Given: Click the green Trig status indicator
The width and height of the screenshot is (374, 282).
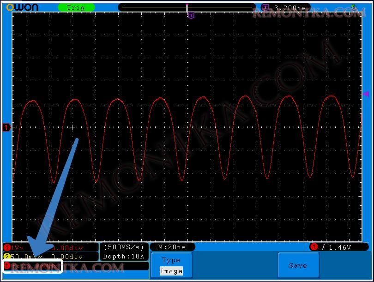Looking at the screenshot, I should (76, 7).
